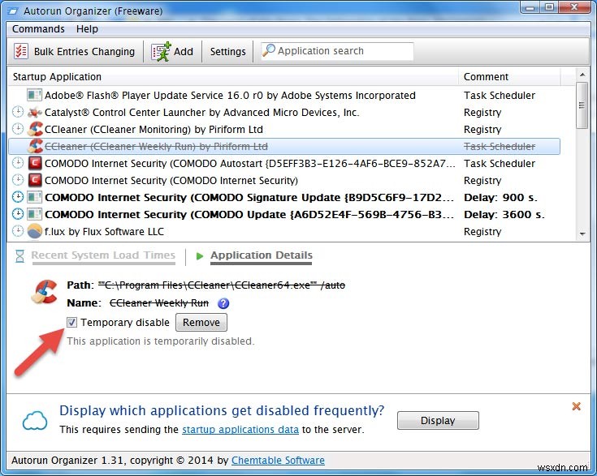Image resolution: width=597 pixels, height=476 pixels.
Task: Select COMODO Autostart entry text
Action: pos(250,164)
